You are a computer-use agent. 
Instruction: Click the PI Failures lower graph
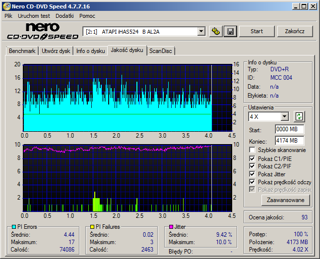click(x=128, y=178)
